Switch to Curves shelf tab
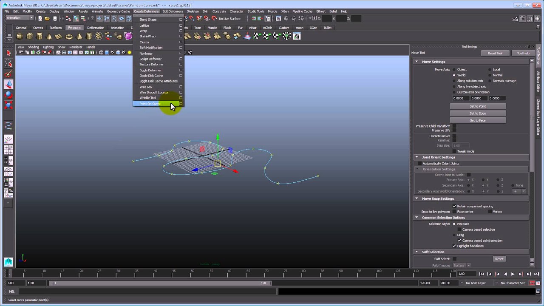 click(x=38, y=28)
